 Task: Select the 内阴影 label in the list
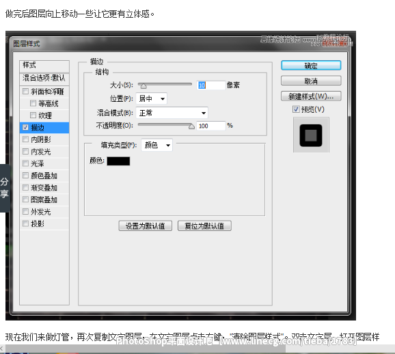[41, 139]
